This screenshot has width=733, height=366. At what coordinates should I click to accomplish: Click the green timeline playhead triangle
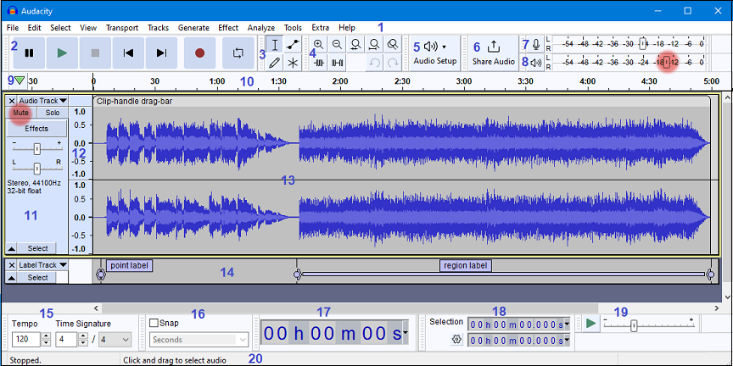[20, 80]
